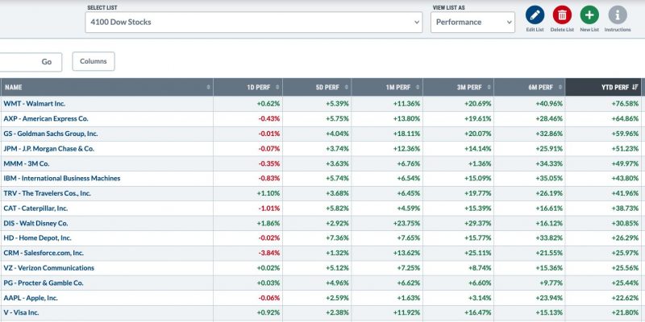645x322 pixels.
Task: Select J.P. Morgan YTD value +51.23%
Action: (x=624, y=149)
